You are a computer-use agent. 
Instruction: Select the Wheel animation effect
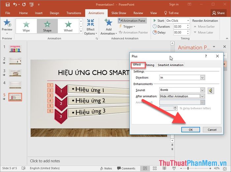point(68,26)
